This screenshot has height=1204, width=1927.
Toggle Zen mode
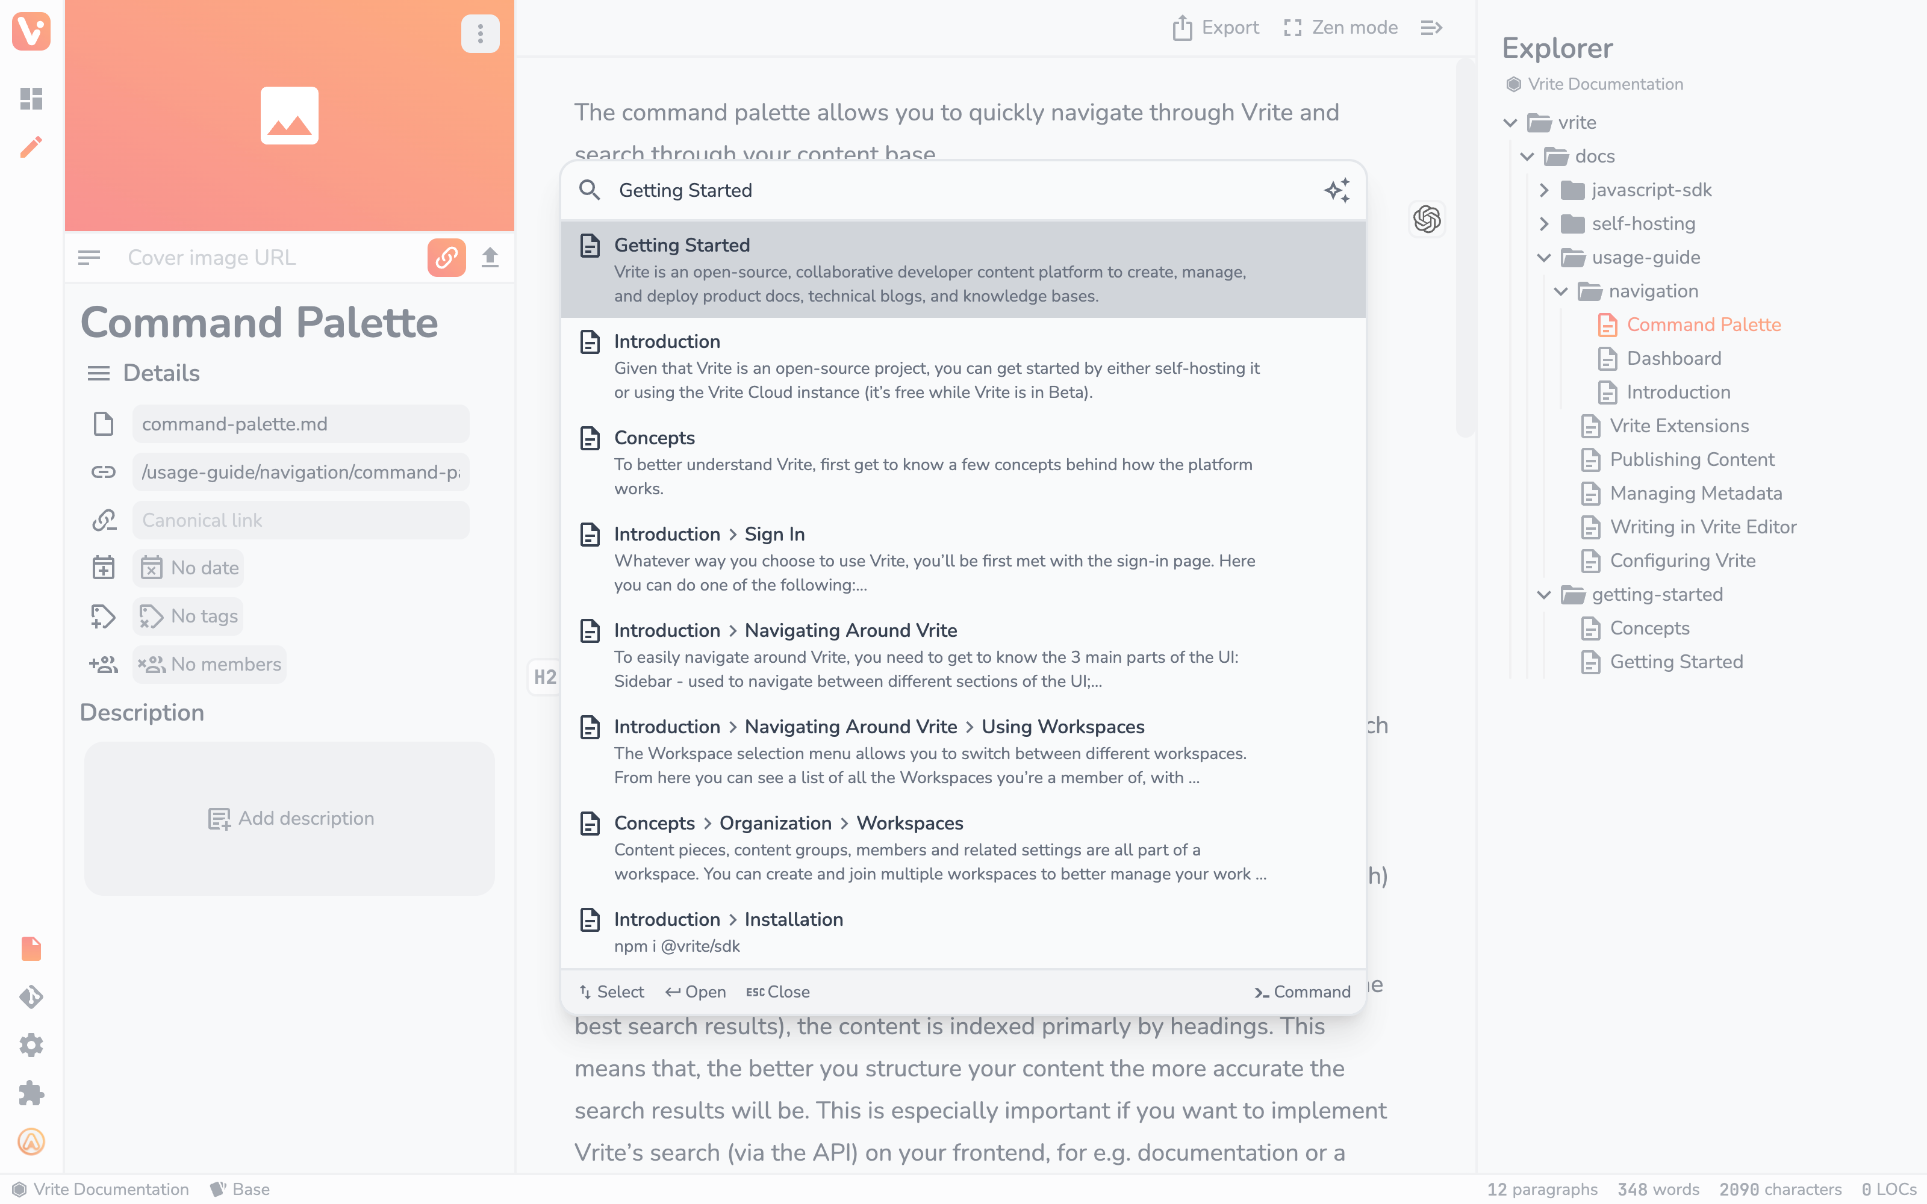point(1341,28)
